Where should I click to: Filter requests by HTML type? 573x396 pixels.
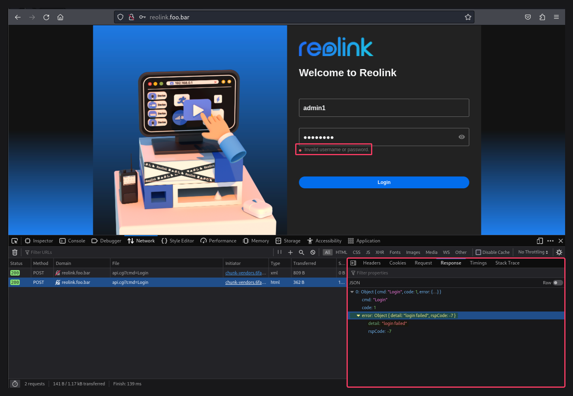(x=341, y=252)
